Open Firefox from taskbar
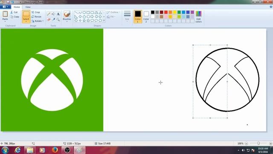The width and height of the screenshot is (273, 154). tap(55, 150)
